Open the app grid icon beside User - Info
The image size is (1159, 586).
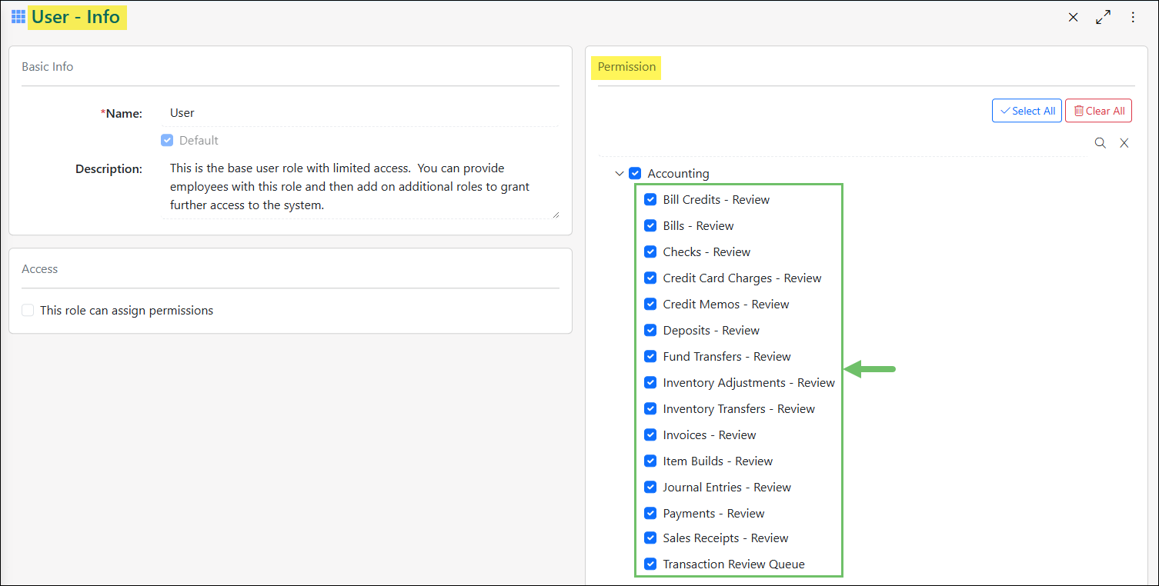click(18, 16)
